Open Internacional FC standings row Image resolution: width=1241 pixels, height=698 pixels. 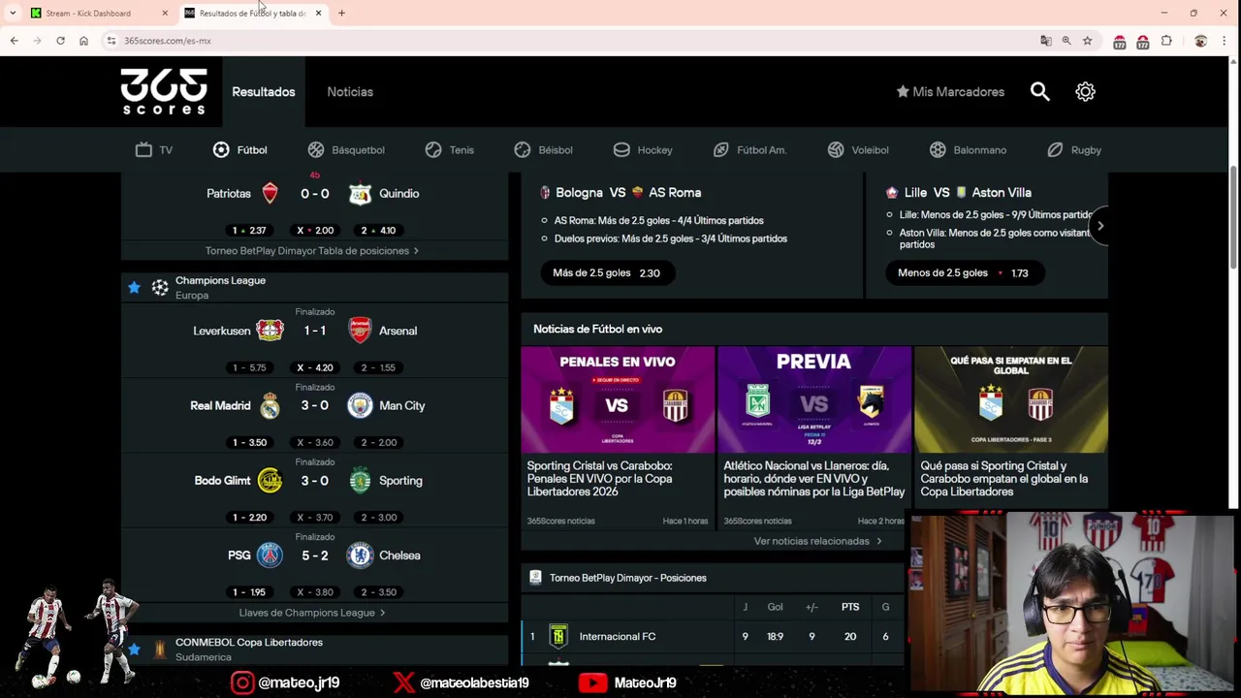[x=713, y=637]
